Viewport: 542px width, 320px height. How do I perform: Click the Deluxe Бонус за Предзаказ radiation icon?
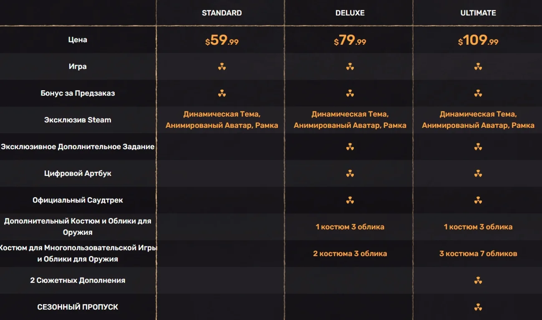coord(350,93)
